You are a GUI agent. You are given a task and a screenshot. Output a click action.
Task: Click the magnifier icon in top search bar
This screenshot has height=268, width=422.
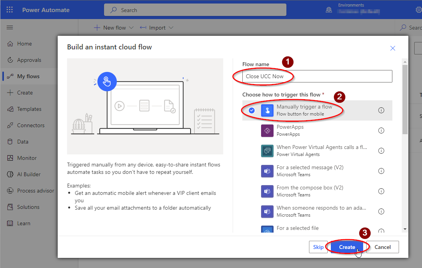click(113, 10)
